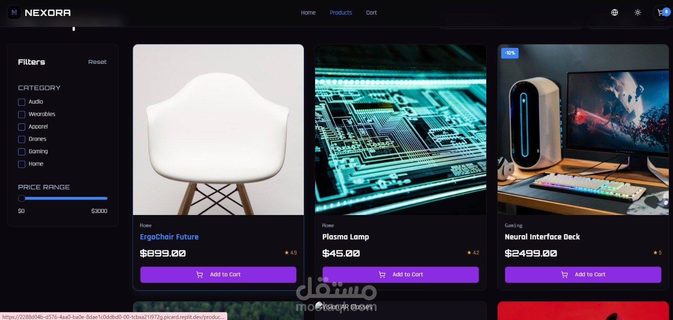
Task: Check the Apparel filter box
Action: click(x=22, y=127)
